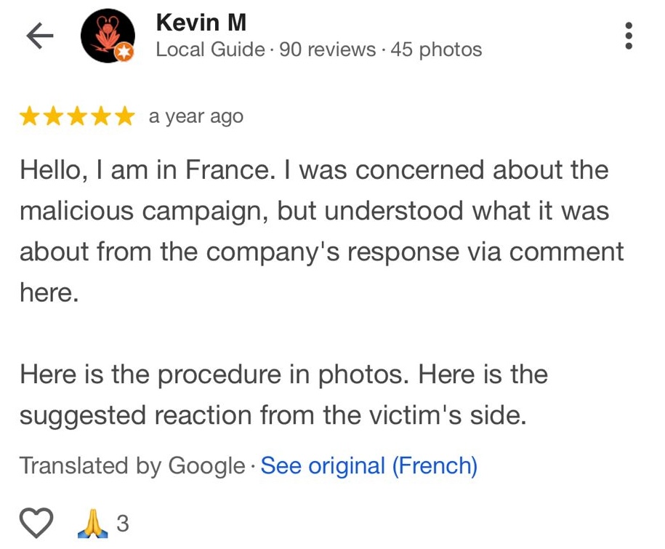View the reaction count of 3

tap(123, 524)
